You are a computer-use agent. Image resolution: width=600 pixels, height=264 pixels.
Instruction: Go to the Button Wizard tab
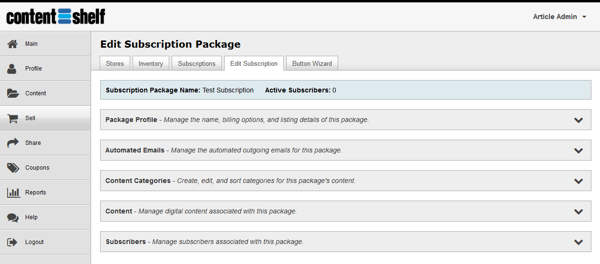(x=312, y=63)
